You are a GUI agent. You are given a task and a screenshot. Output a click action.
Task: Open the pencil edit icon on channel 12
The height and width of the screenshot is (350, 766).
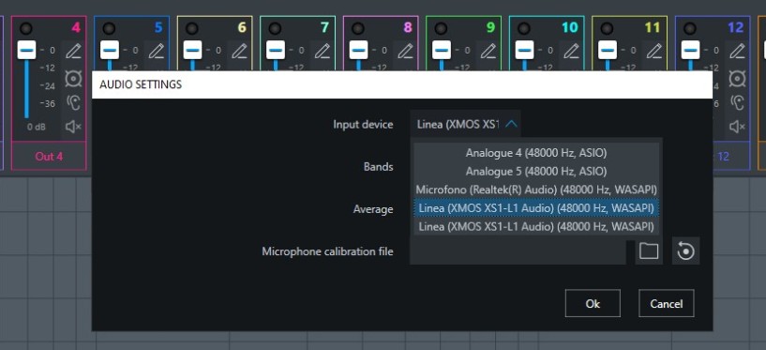click(x=738, y=51)
